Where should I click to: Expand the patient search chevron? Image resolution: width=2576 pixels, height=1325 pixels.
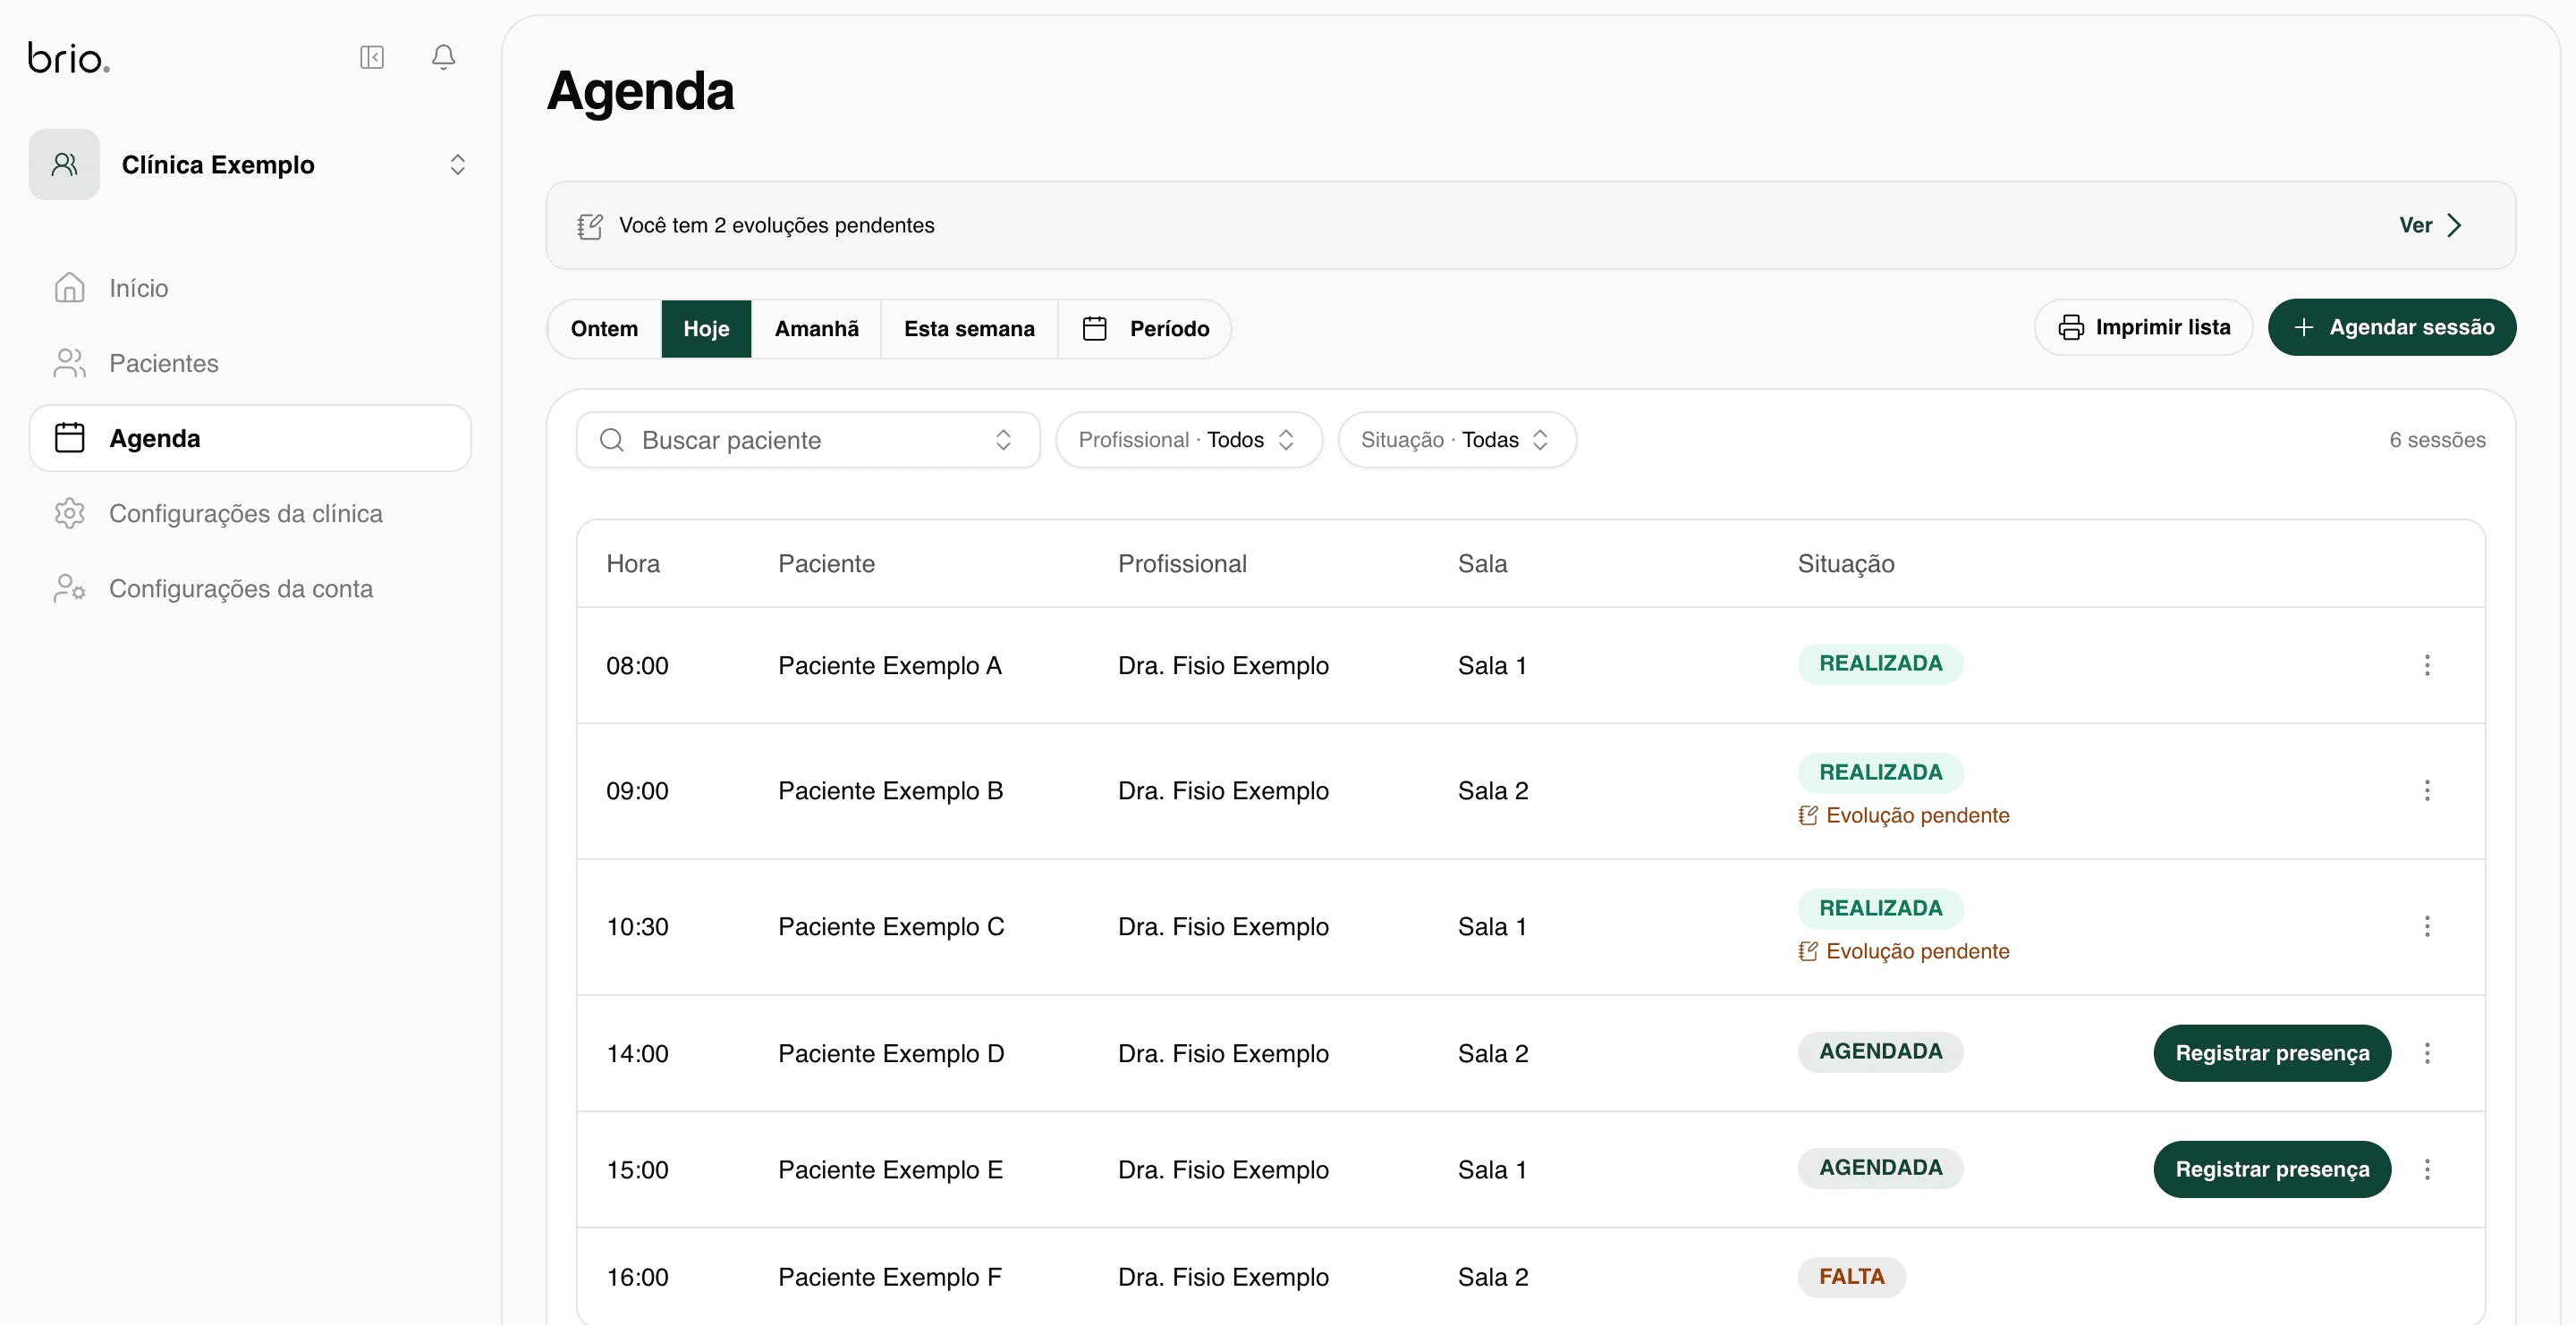(x=1003, y=440)
